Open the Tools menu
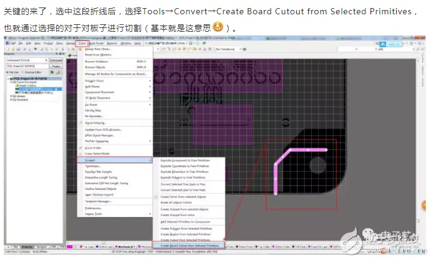Screen dimensions: 429x257 point(82,44)
